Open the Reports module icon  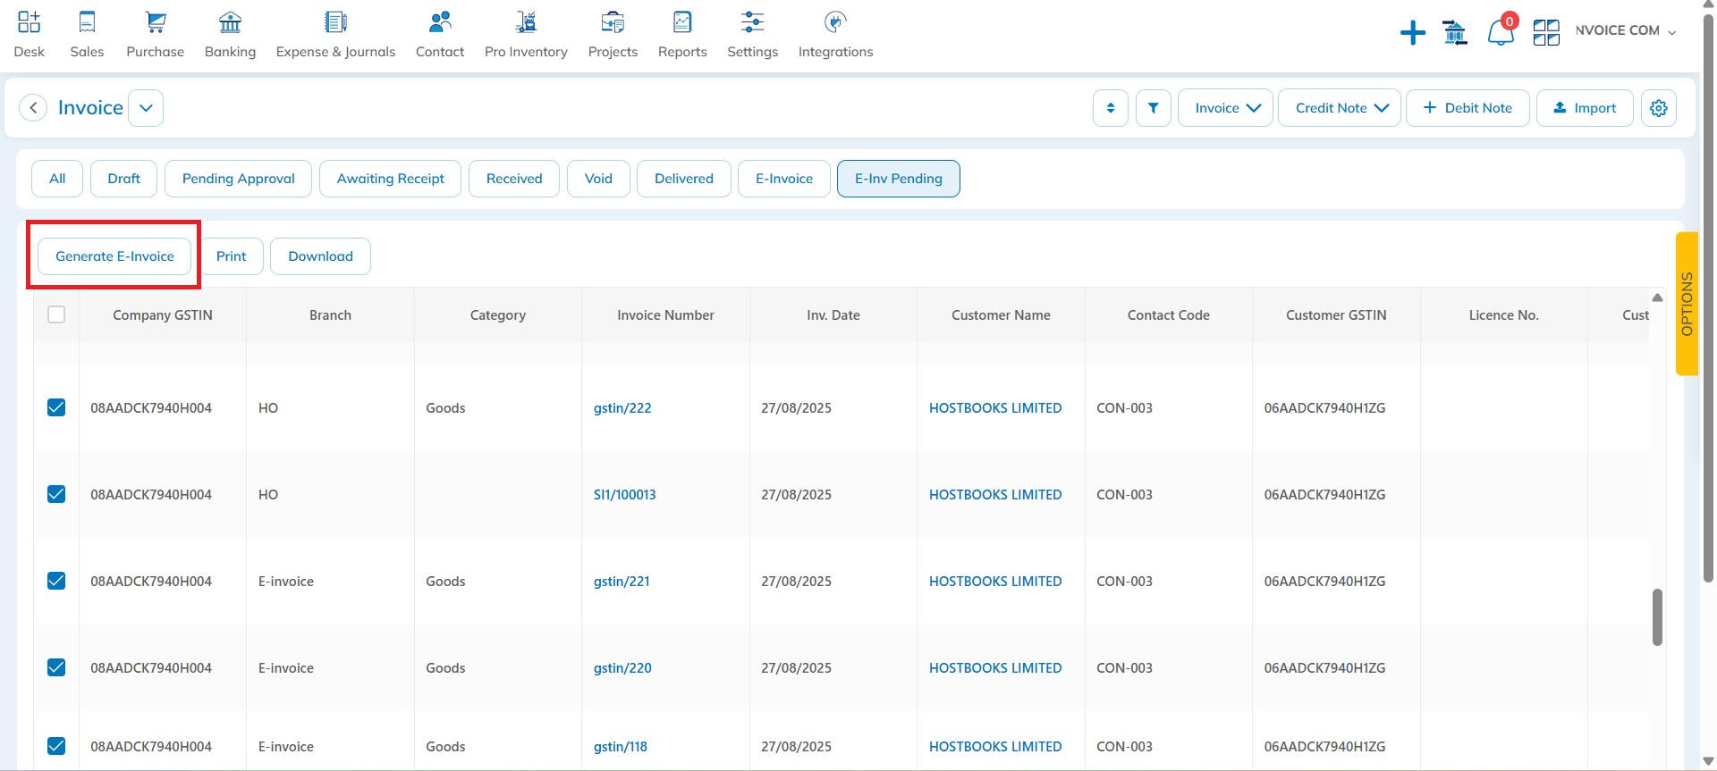(x=681, y=22)
